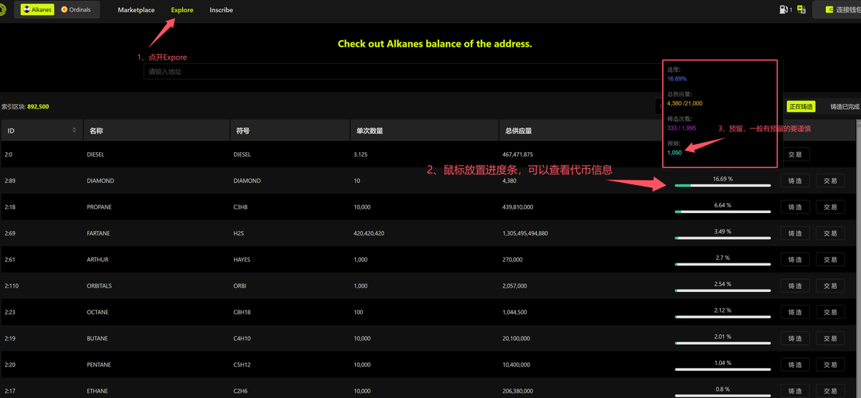Click the ARTHUR name cell
Image resolution: width=861 pixels, height=398 pixels.
click(98, 260)
